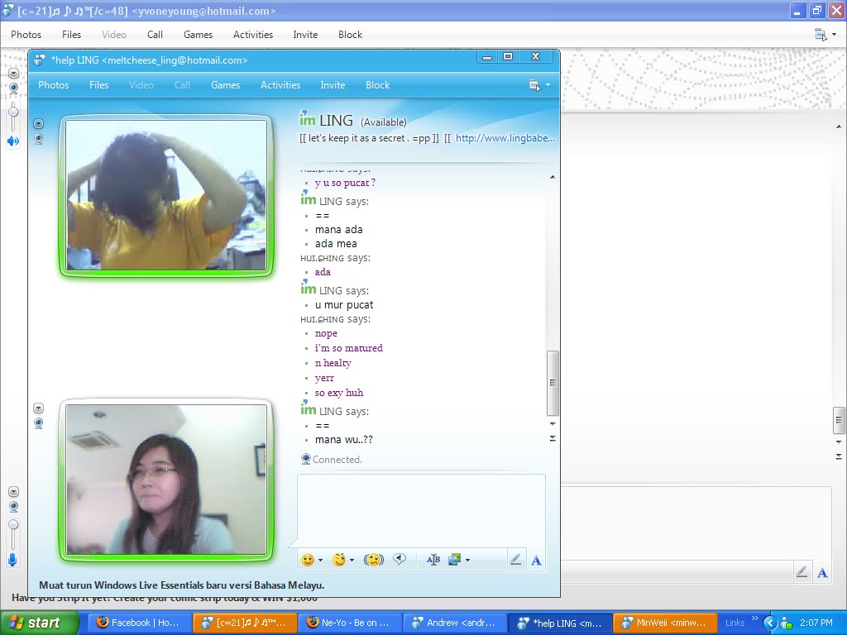Open the MinWeii chat from taskbar

665,623
